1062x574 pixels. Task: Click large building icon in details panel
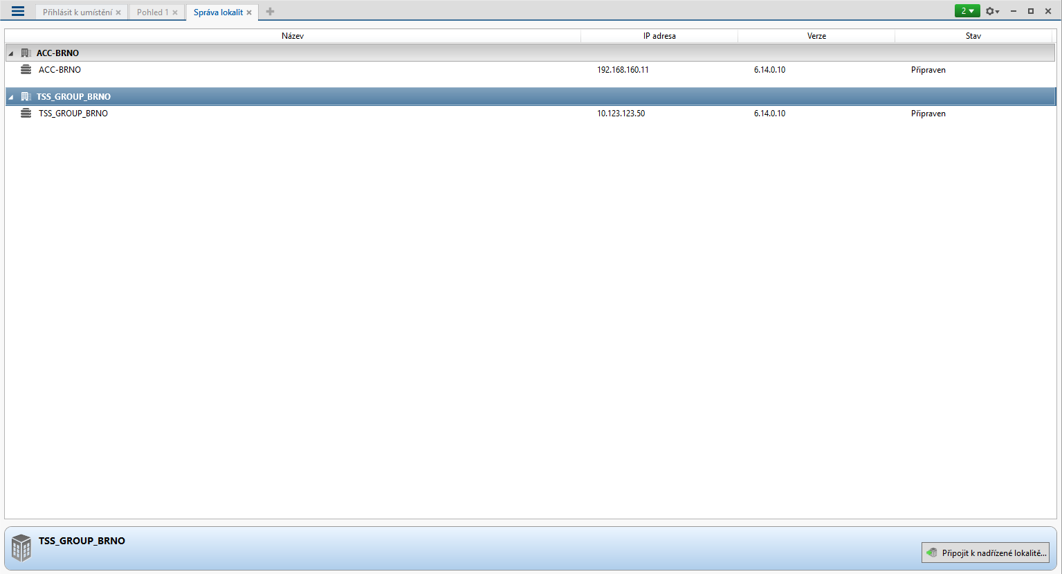pyautogui.click(x=21, y=548)
